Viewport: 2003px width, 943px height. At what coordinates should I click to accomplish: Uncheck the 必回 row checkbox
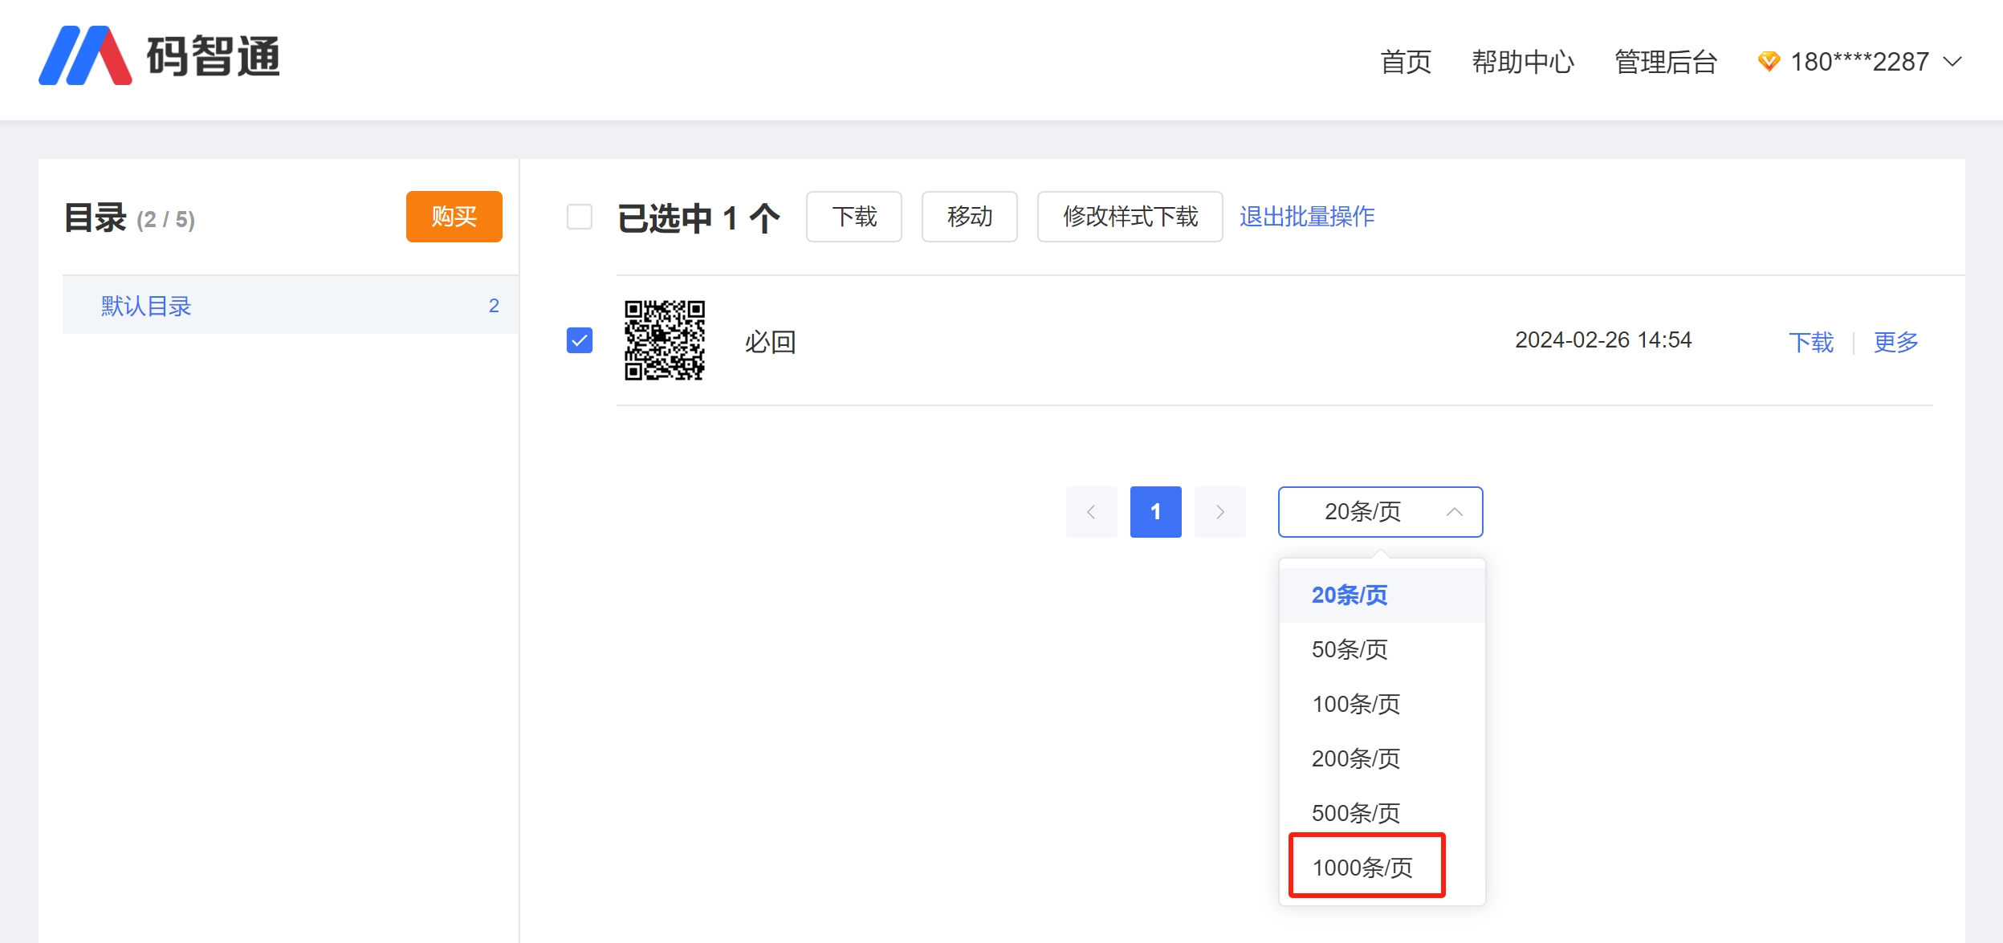point(580,340)
